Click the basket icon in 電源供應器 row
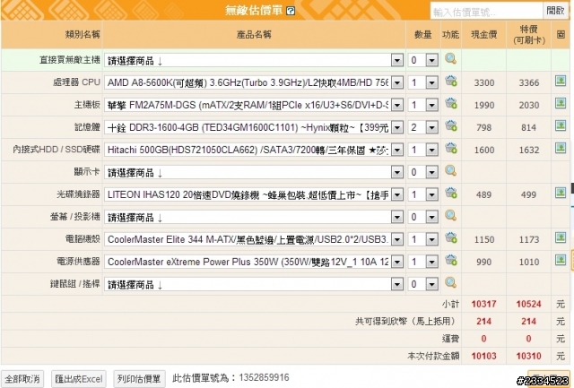Screen dimensions: 574x388 (451, 260)
